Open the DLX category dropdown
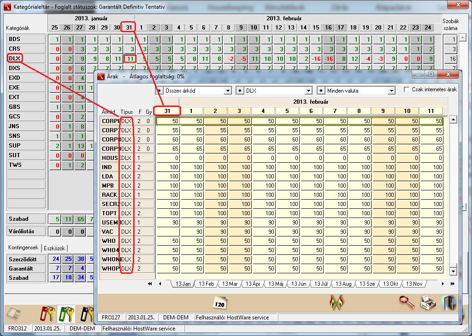Image resolution: width=472 pixels, height=336 pixels. point(308,91)
